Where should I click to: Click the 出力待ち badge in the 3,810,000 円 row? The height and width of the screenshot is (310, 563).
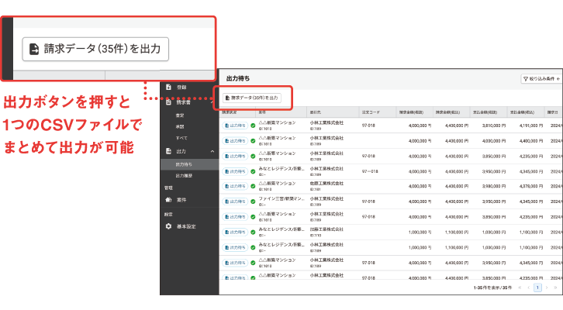pos(235,126)
